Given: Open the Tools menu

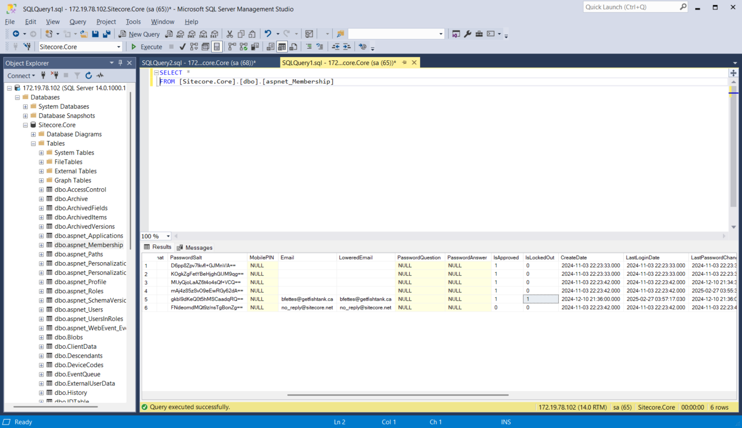Looking at the screenshot, I should pos(133,22).
